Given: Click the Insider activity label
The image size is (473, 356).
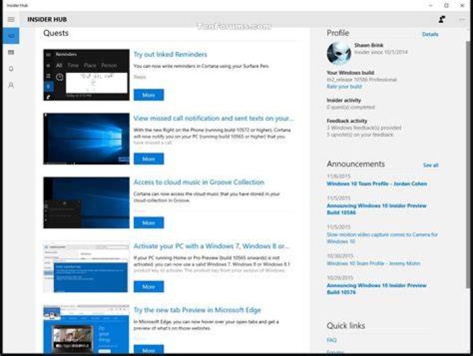Looking at the screenshot, I should point(344,100).
